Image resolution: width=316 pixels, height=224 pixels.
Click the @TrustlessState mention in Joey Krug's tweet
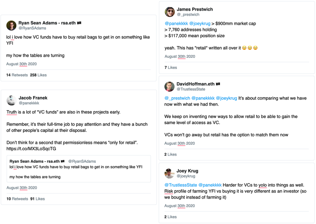click(181, 185)
